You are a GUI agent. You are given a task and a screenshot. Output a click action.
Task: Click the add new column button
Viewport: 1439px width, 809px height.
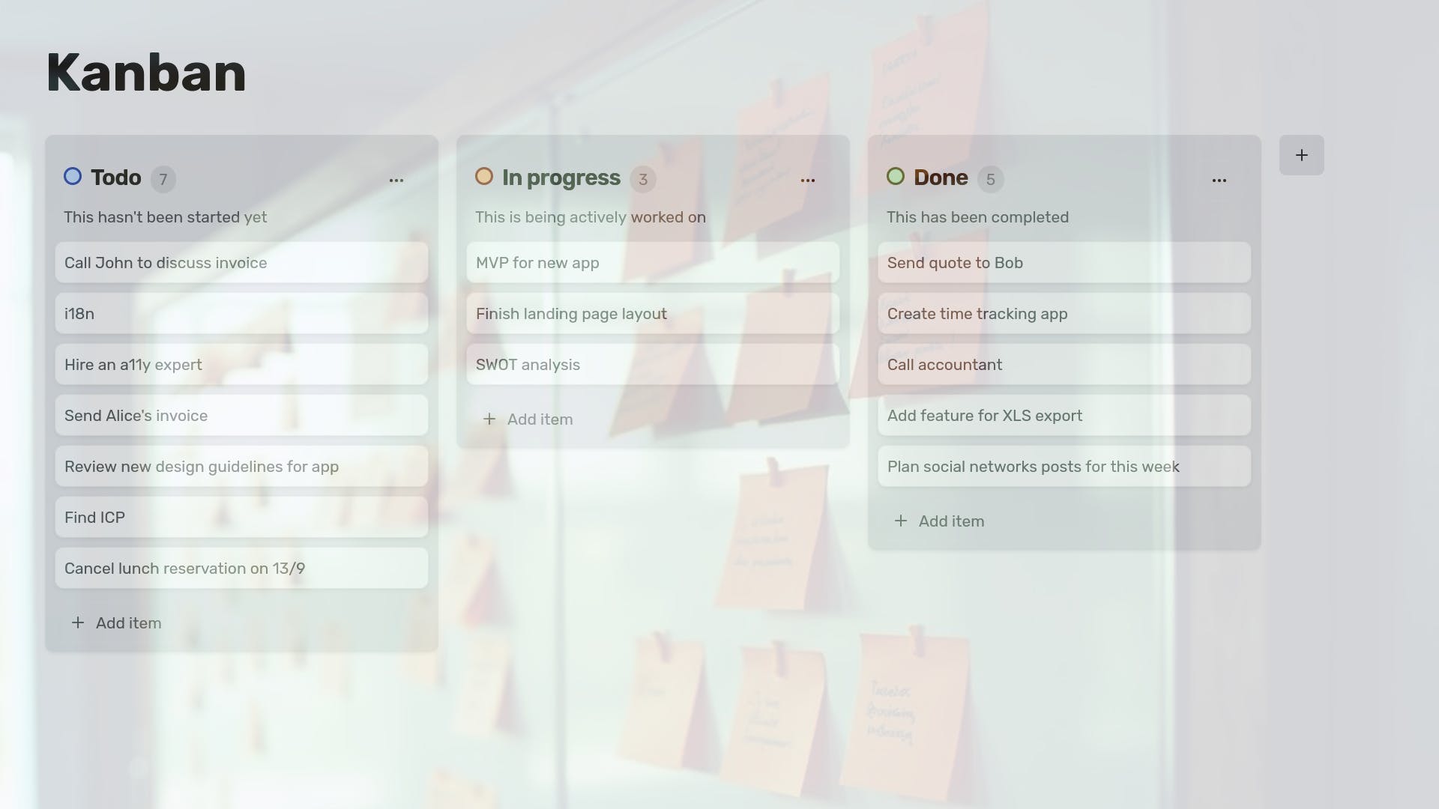tap(1302, 154)
